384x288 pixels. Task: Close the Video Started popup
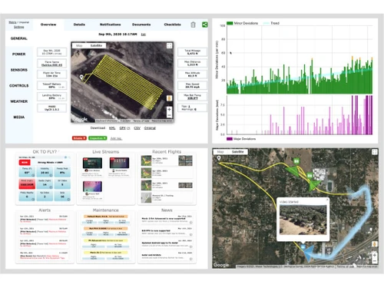click(327, 200)
